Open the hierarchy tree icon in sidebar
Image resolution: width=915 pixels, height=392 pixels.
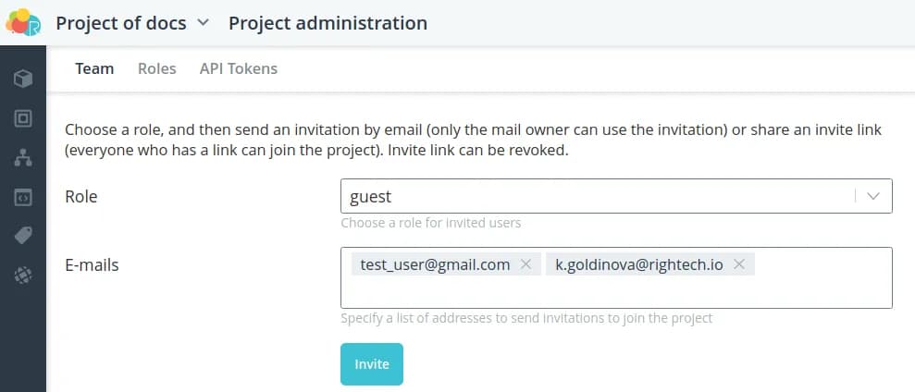pyautogui.click(x=23, y=158)
